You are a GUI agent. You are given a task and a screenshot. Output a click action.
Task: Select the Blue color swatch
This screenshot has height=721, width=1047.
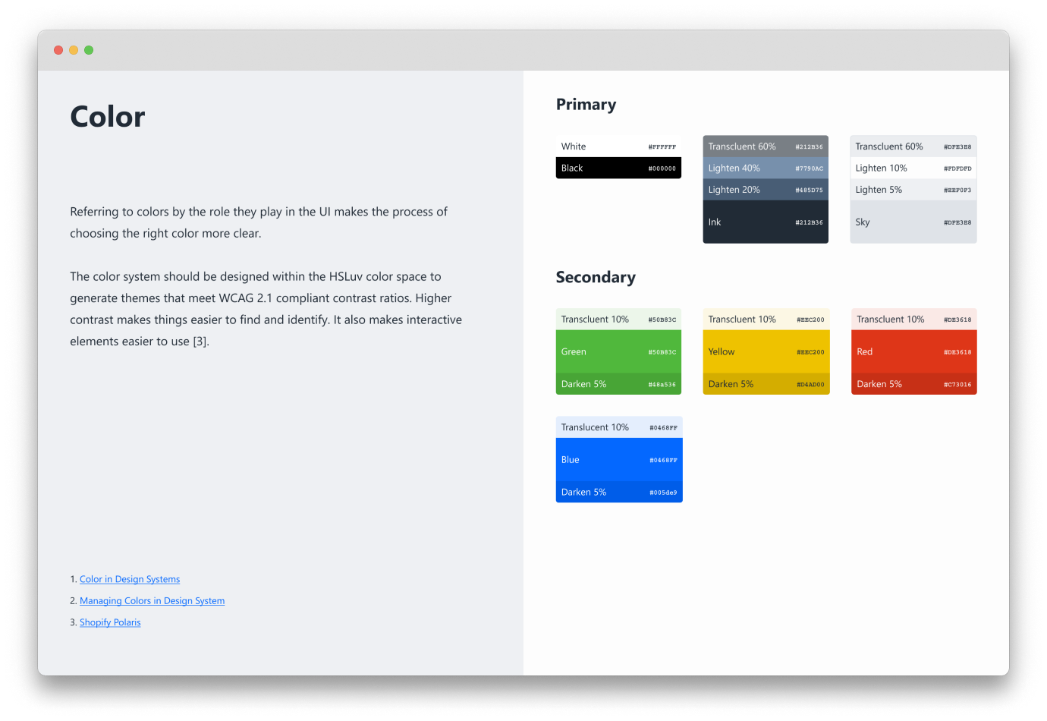pos(618,459)
